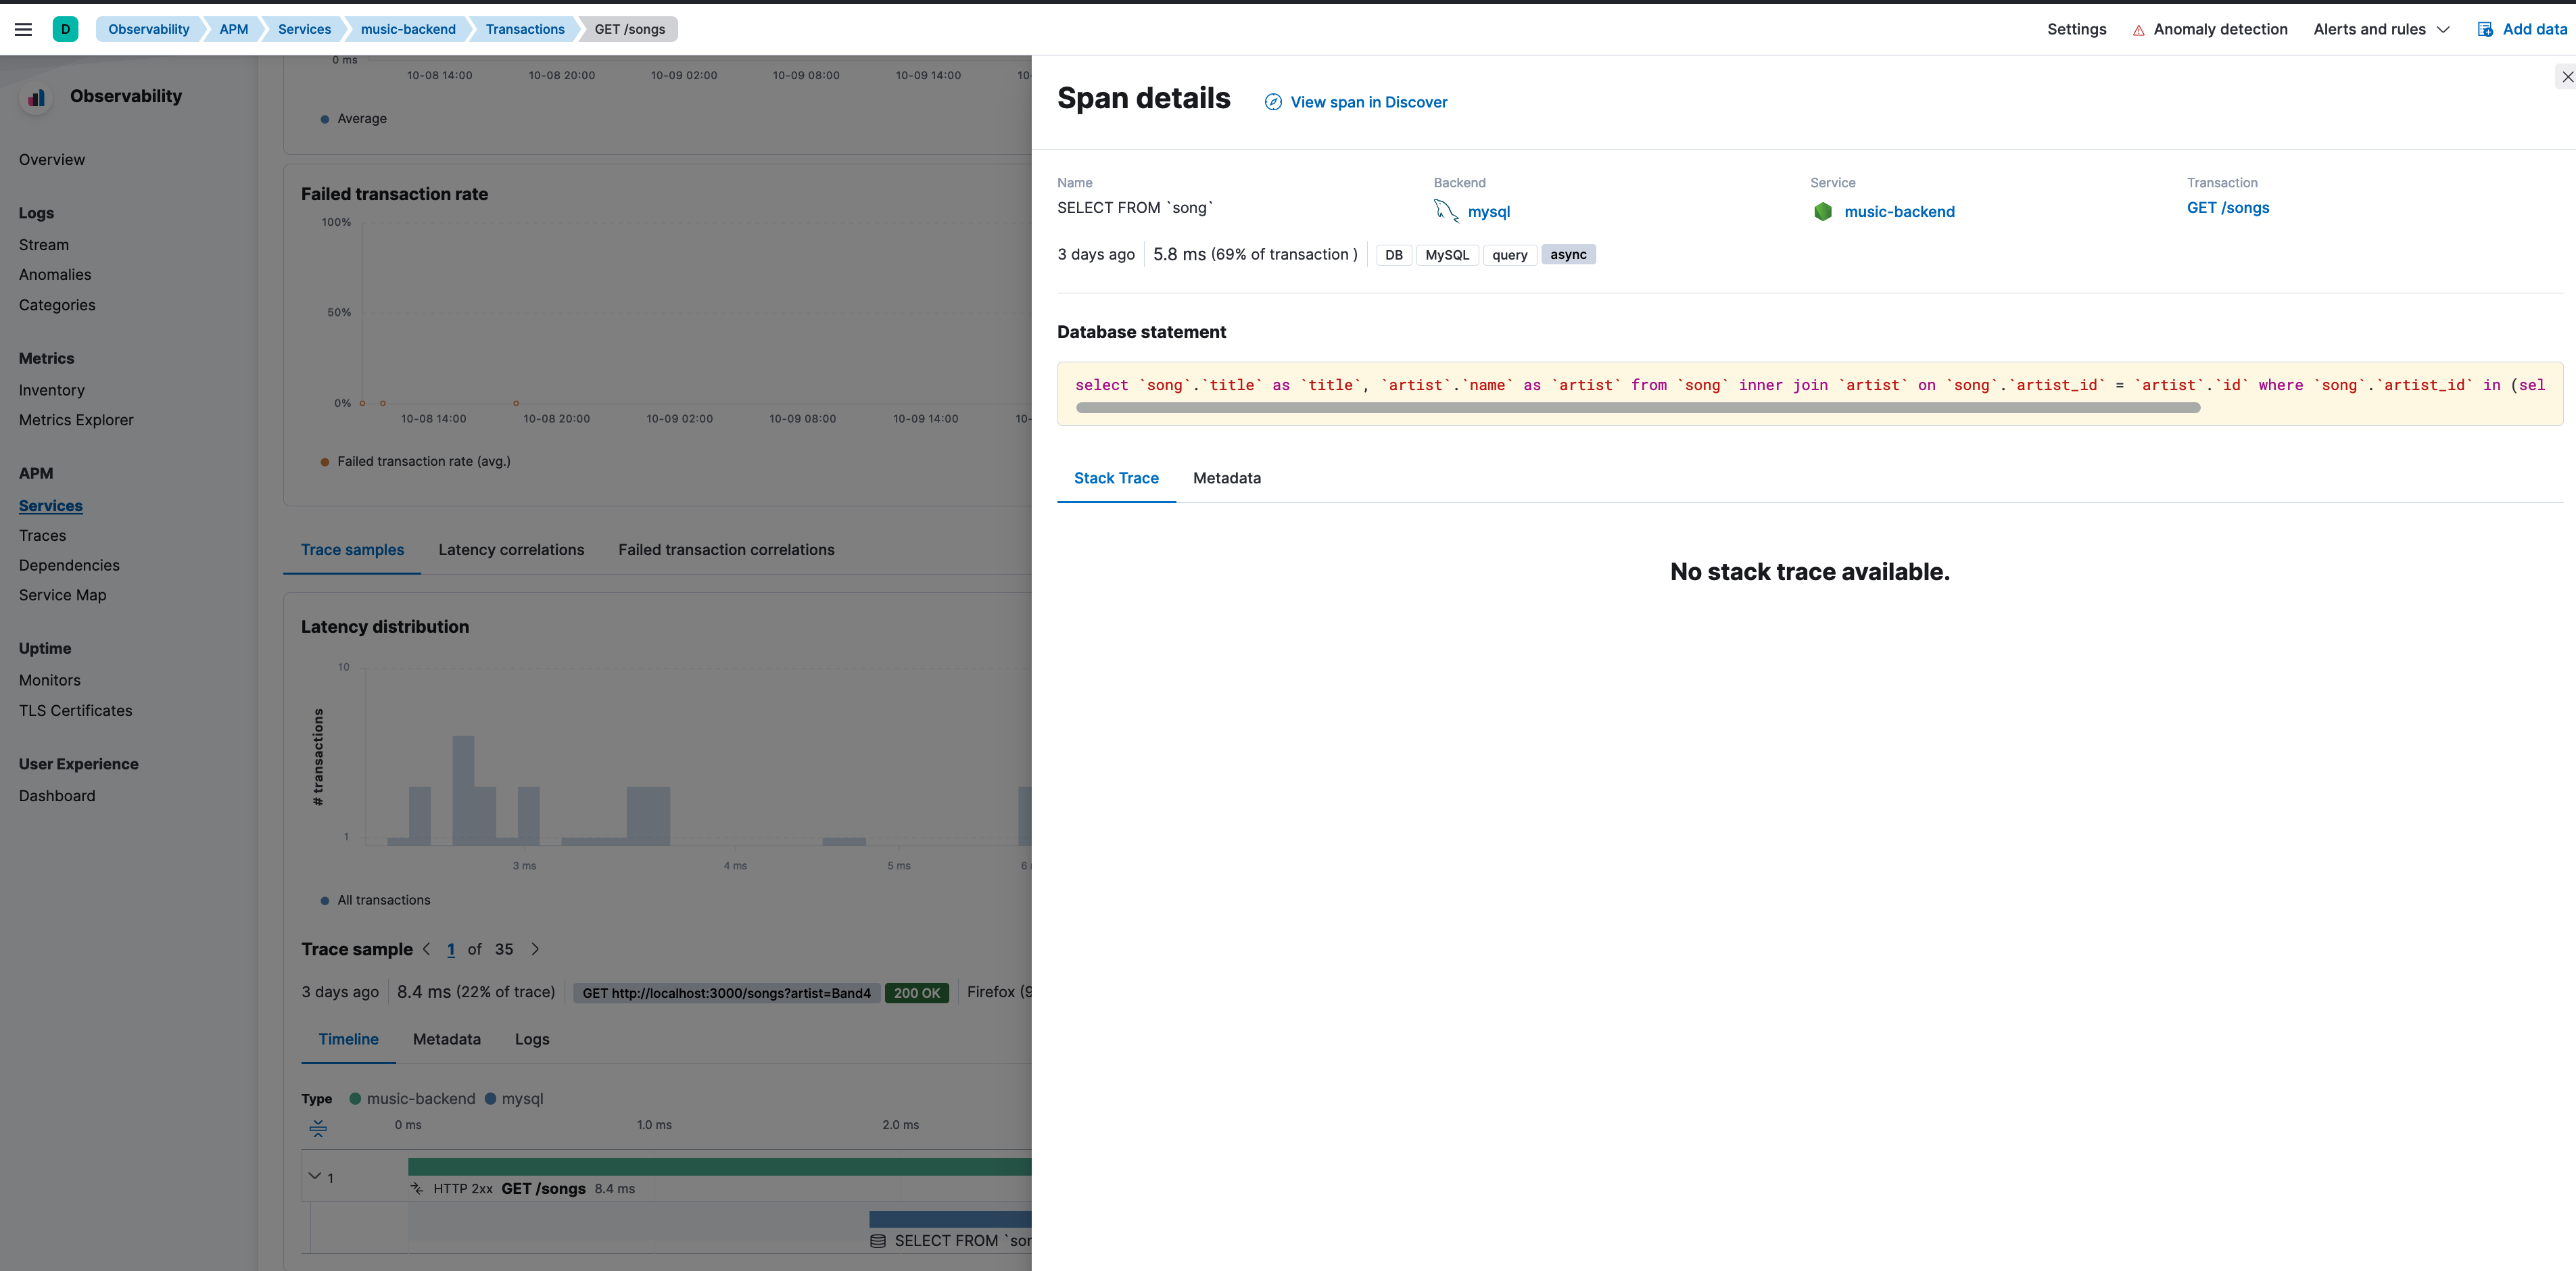Open the GET /songs transaction link
2576x1271 pixels.
2227,208
